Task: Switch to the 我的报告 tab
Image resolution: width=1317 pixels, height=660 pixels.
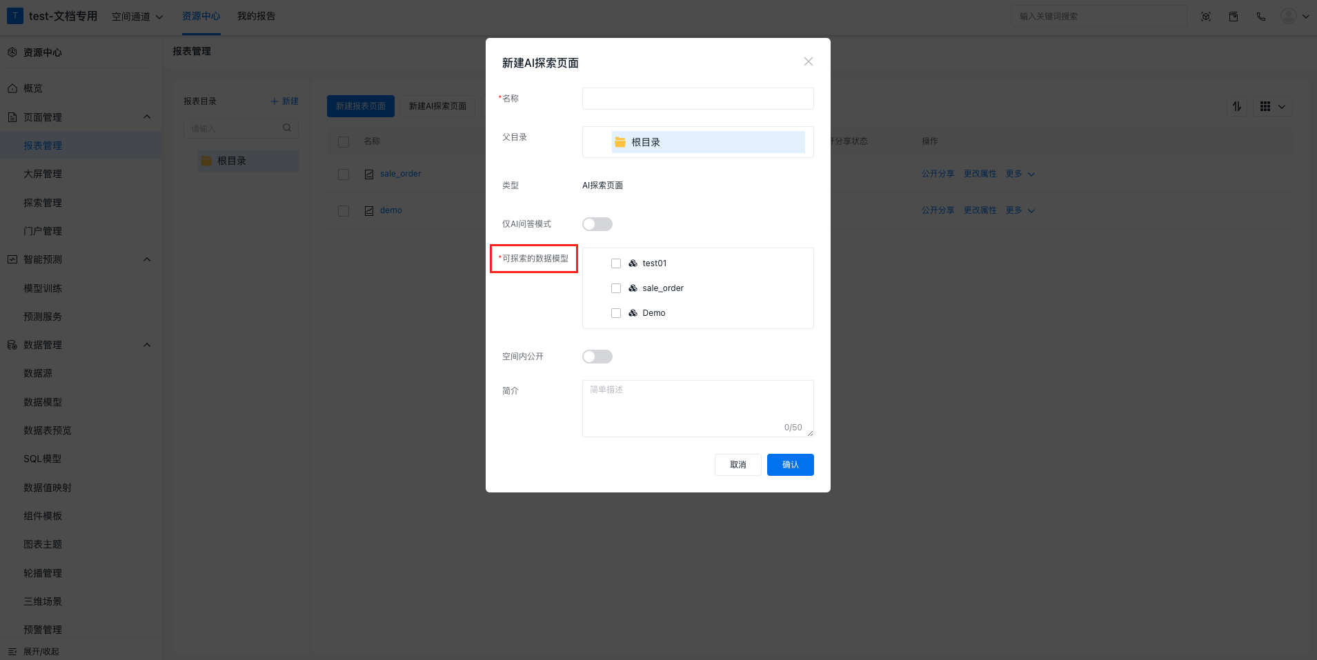Action: tap(257, 16)
